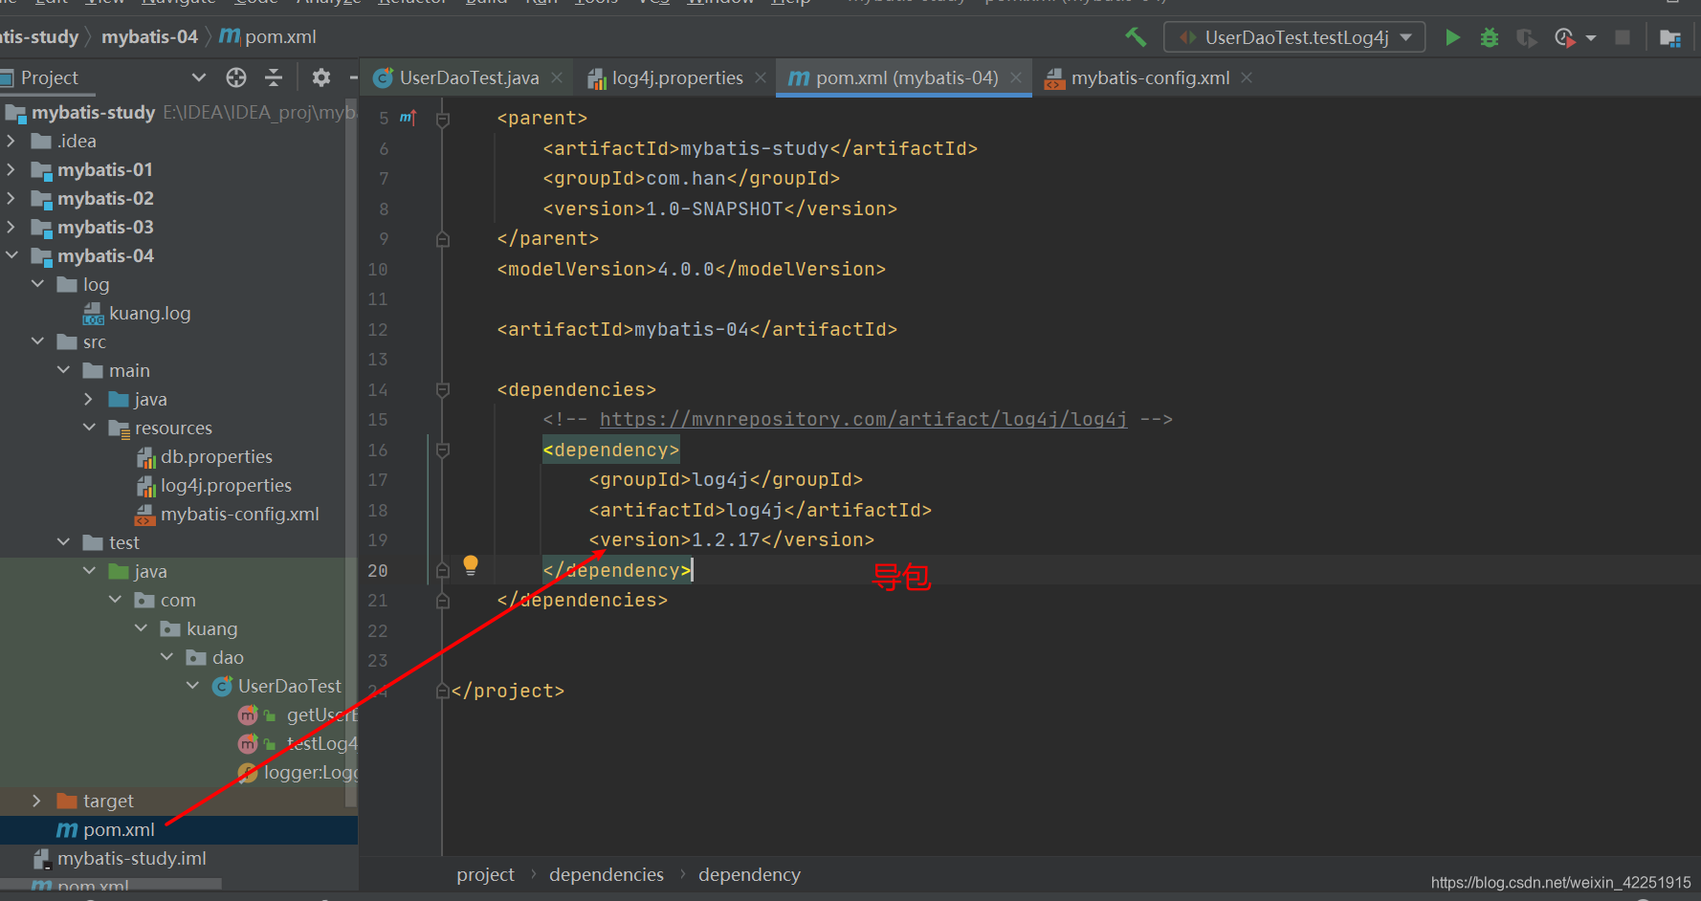The image size is (1701, 901).
Task: Collapse the src folder
Action: [x=37, y=341]
